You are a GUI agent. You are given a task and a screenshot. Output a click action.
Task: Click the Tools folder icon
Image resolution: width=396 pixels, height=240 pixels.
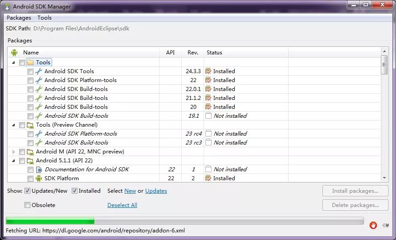click(x=30, y=62)
